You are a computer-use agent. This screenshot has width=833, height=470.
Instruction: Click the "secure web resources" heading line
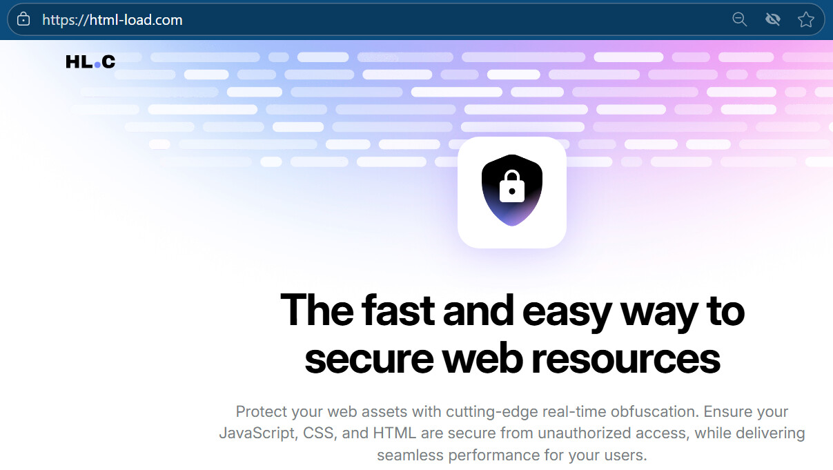pyautogui.click(x=512, y=359)
